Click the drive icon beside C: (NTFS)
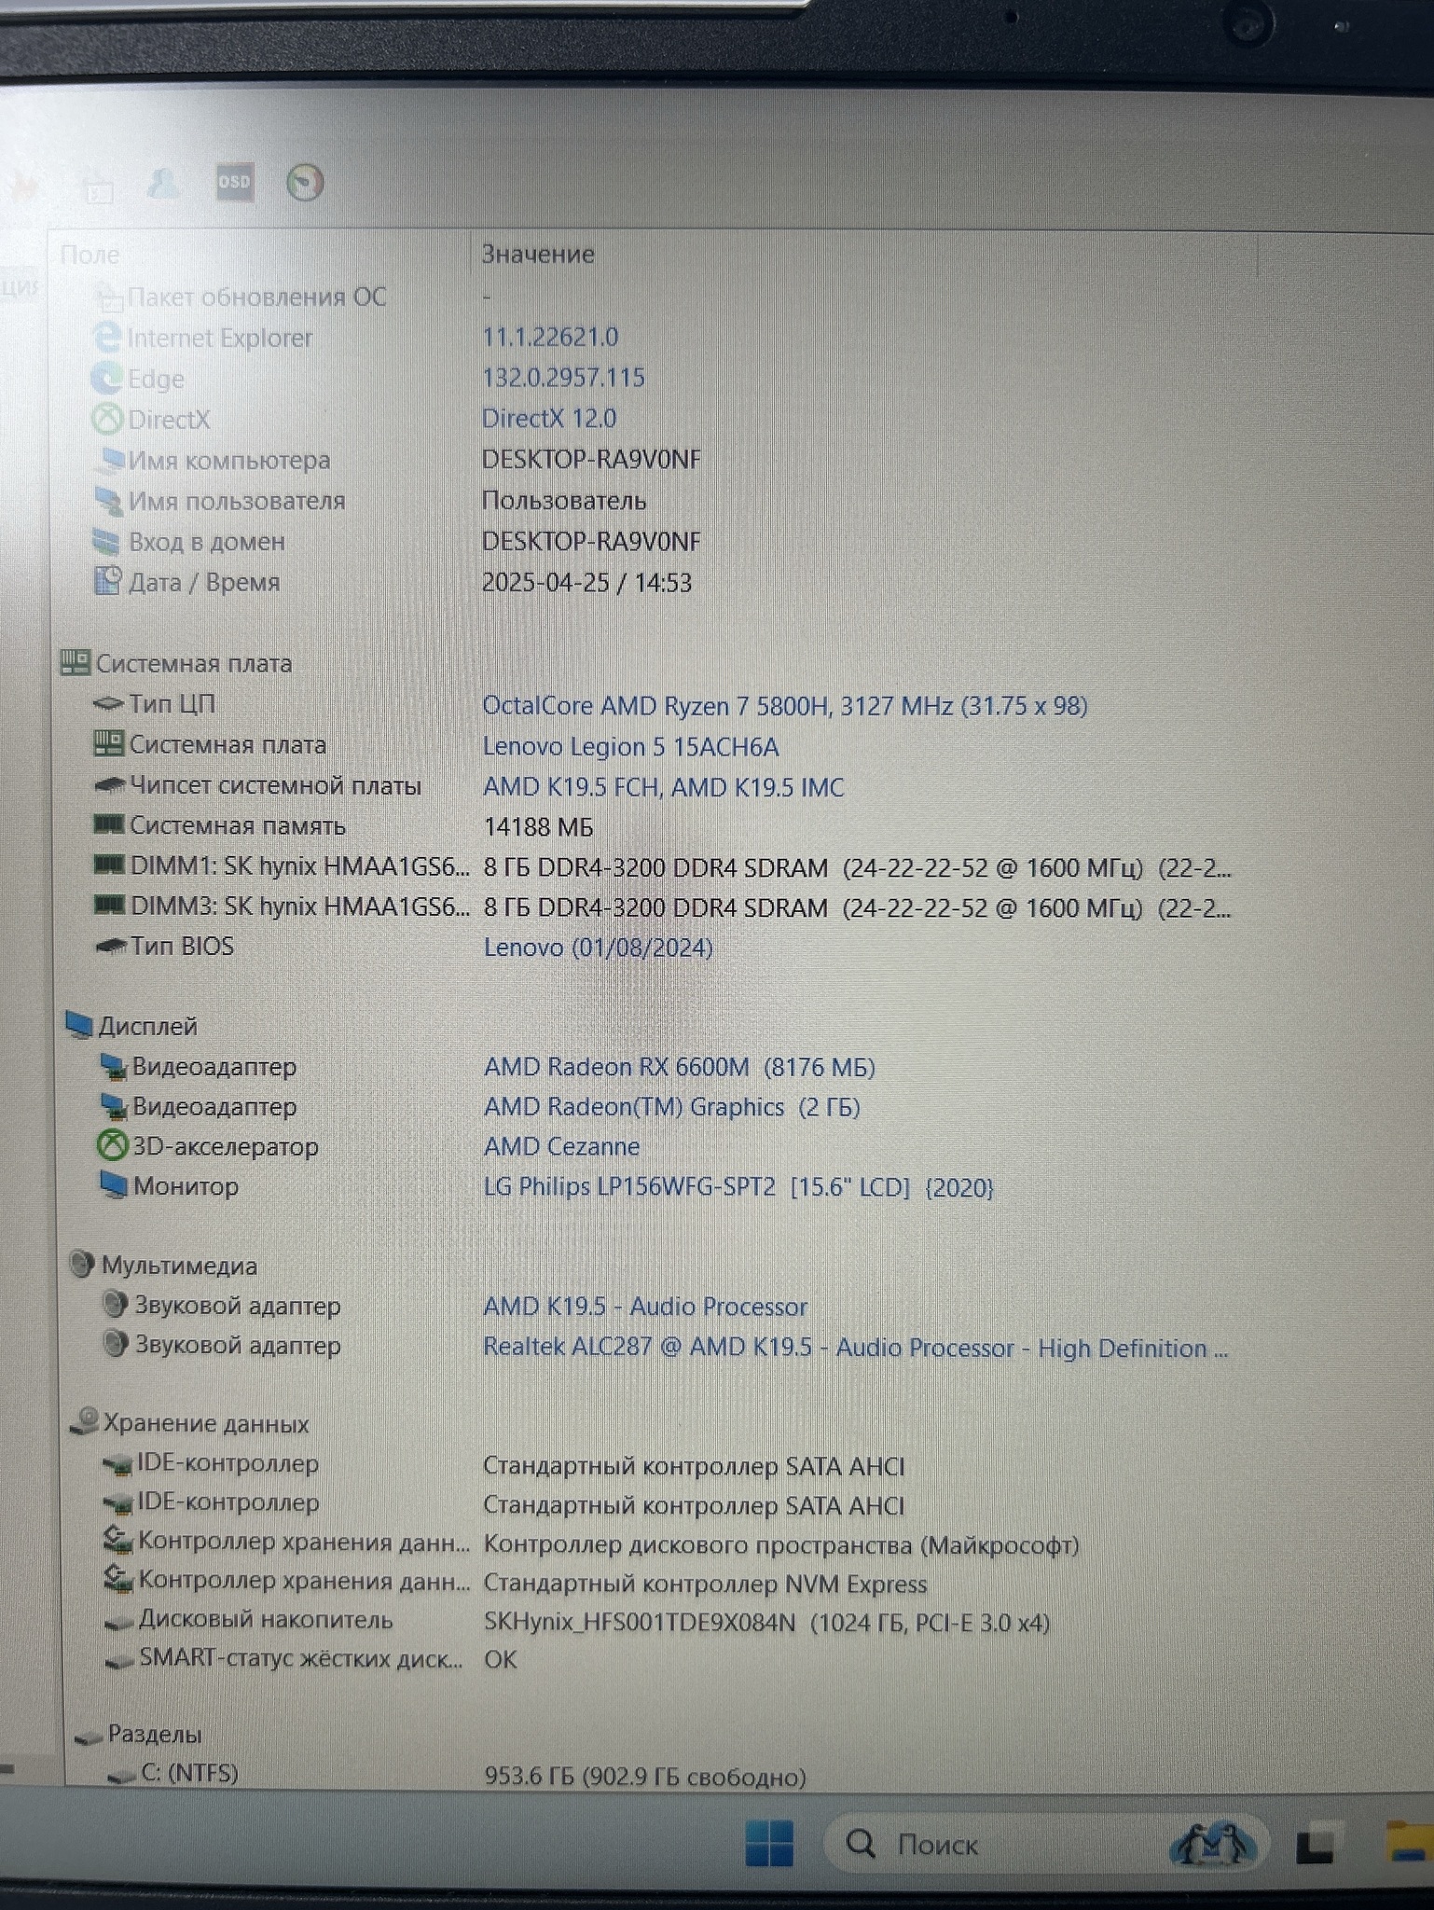1434x1910 pixels. (x=122, y=1777)
